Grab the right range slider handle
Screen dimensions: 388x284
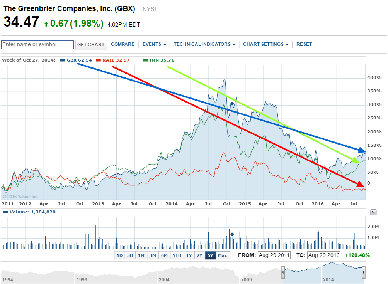[364, 272]
